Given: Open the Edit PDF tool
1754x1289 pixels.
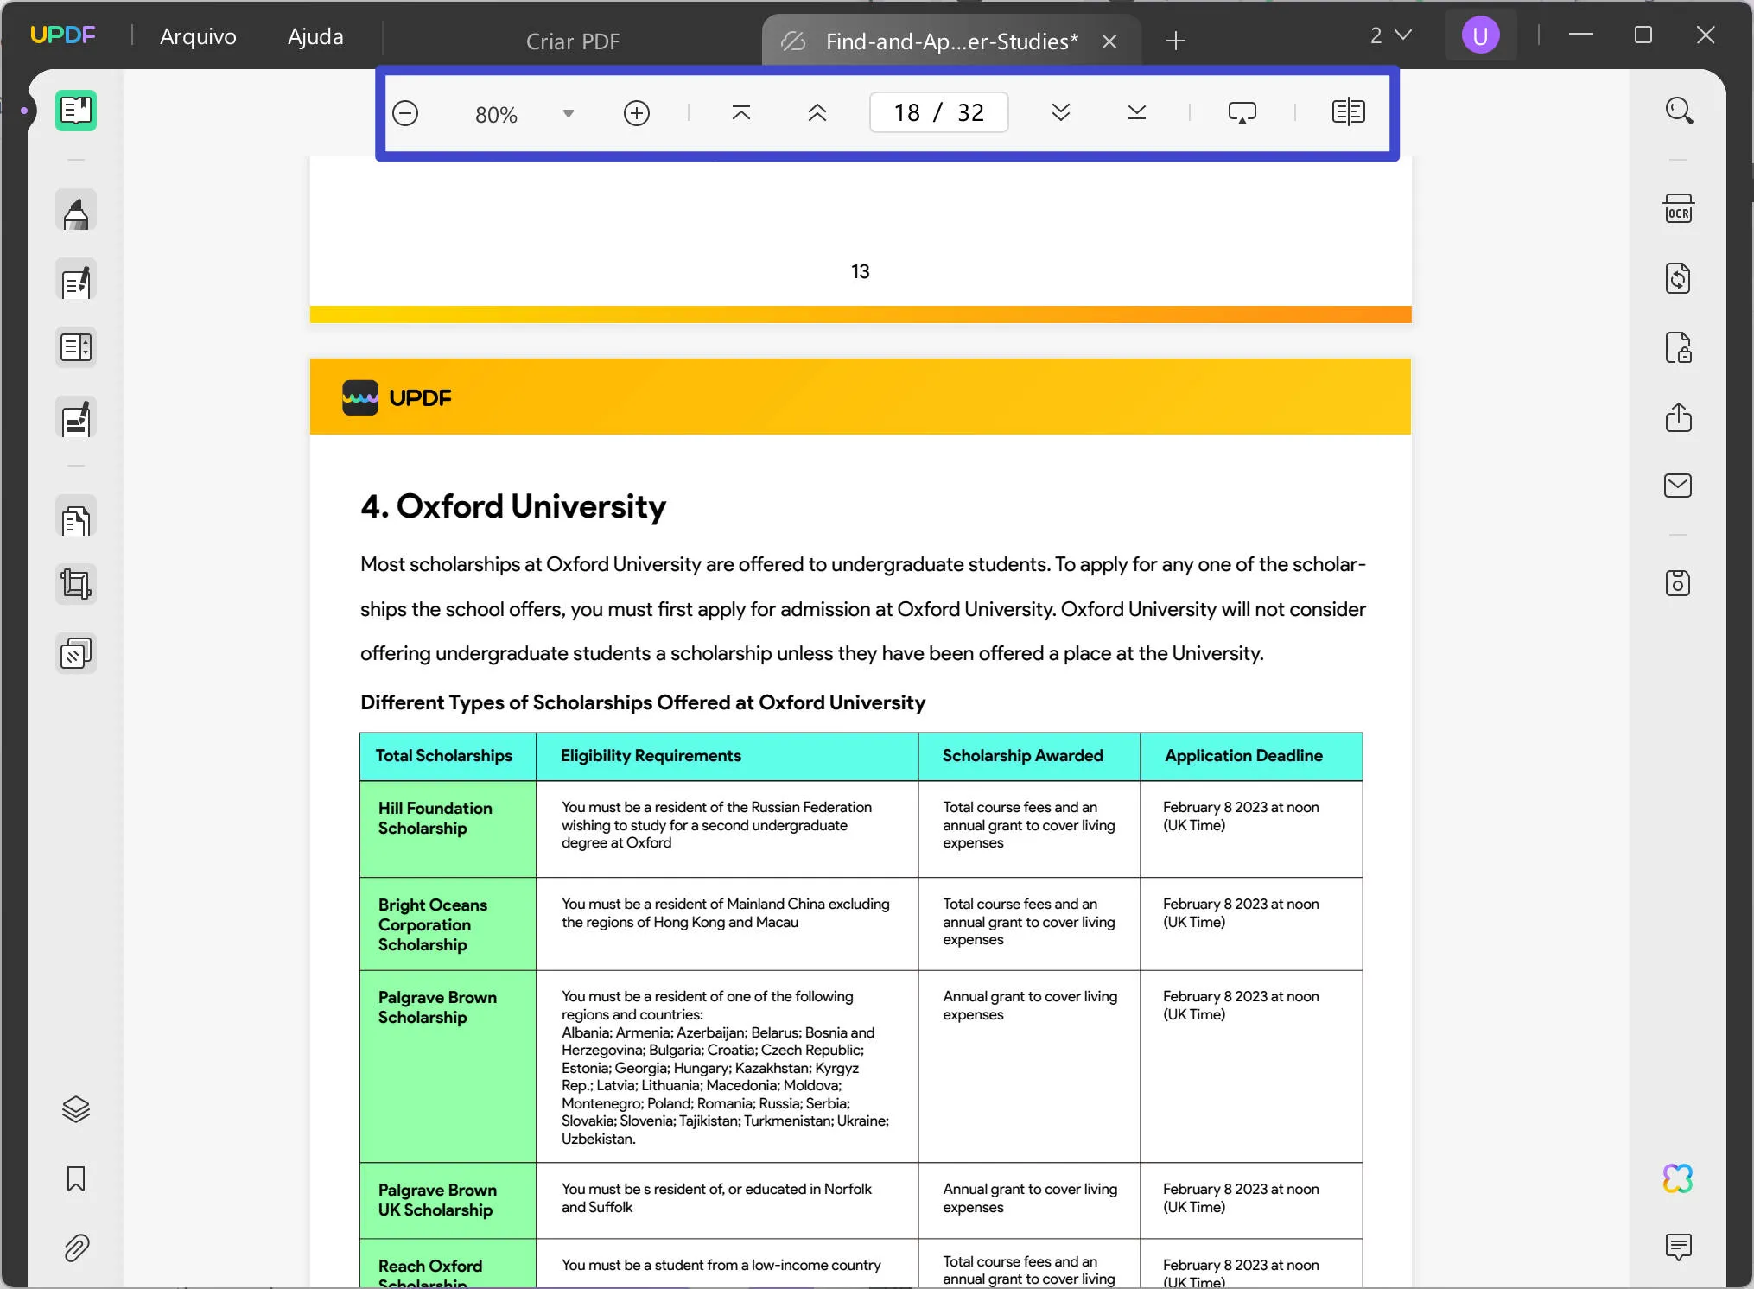Looking at the screenshot, I should [x=76, y=281].
